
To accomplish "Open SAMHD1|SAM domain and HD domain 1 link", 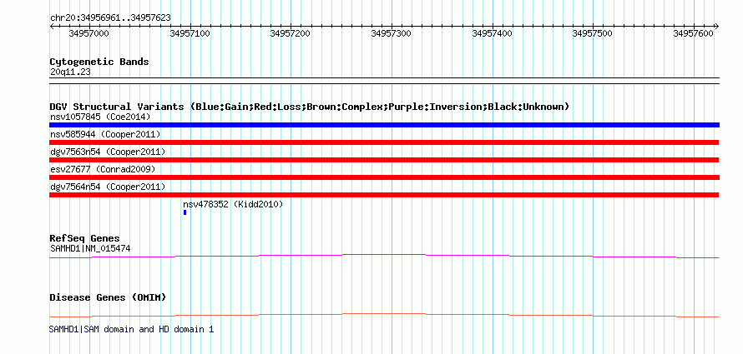I will tap(132, 329).
